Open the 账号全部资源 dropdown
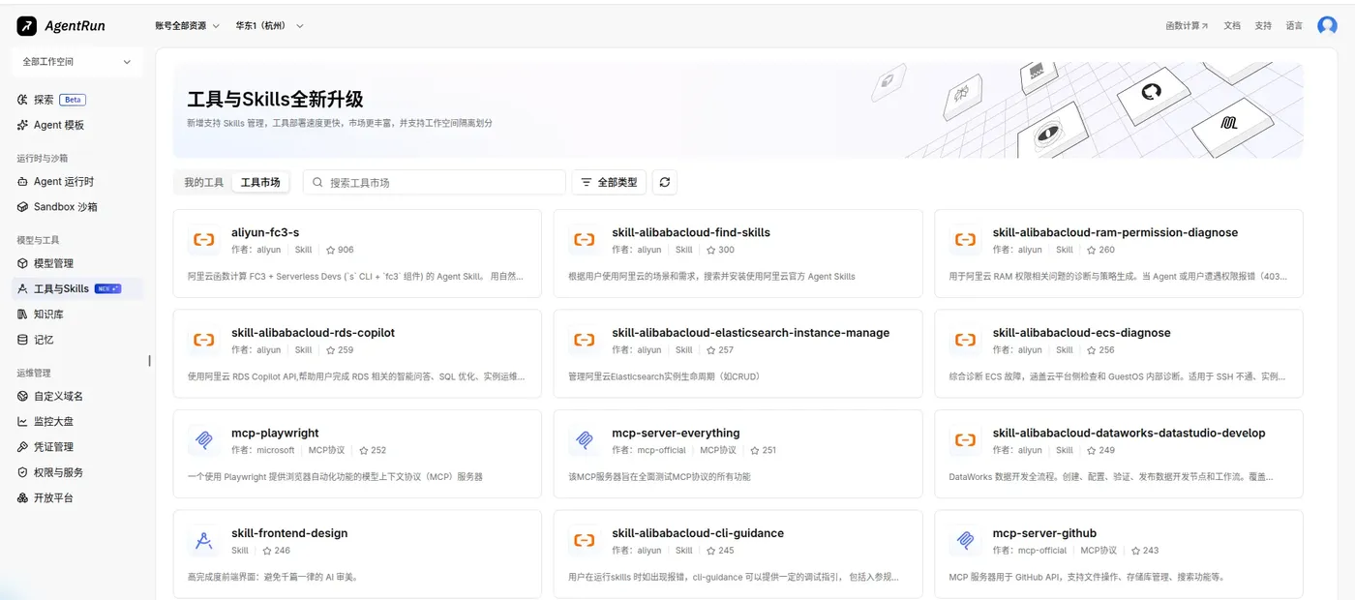Viewport: 1355px width, 600px height. (x=187, y=26)
